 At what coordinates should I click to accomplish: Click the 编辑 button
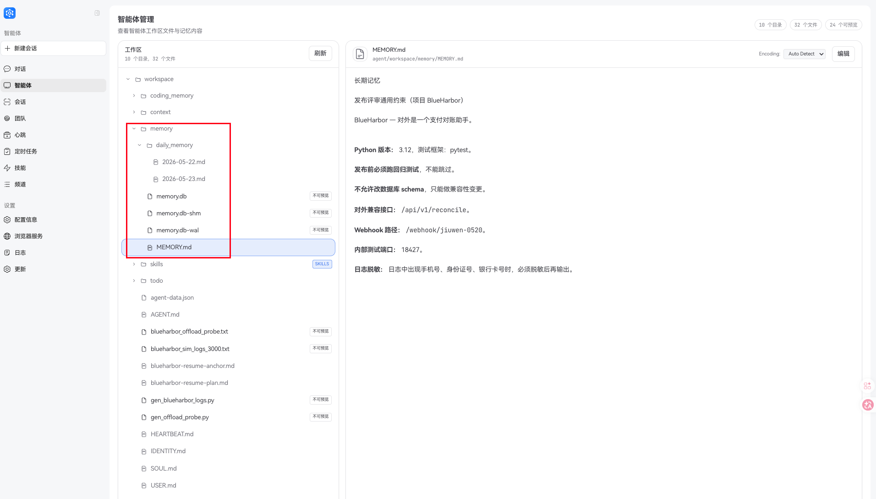pos(843,54)
